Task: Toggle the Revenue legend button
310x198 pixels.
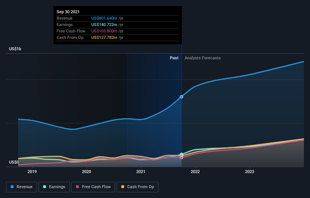Action: (22, 187)
